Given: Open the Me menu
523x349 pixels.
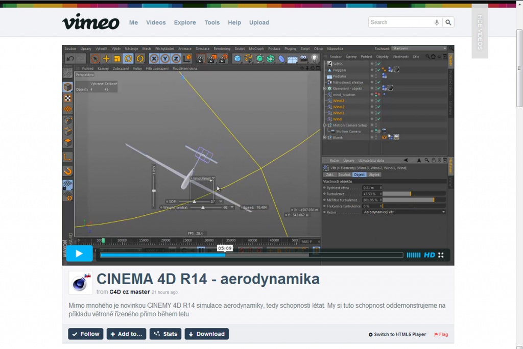Looking at the screenshot, I should click(133, 22).
